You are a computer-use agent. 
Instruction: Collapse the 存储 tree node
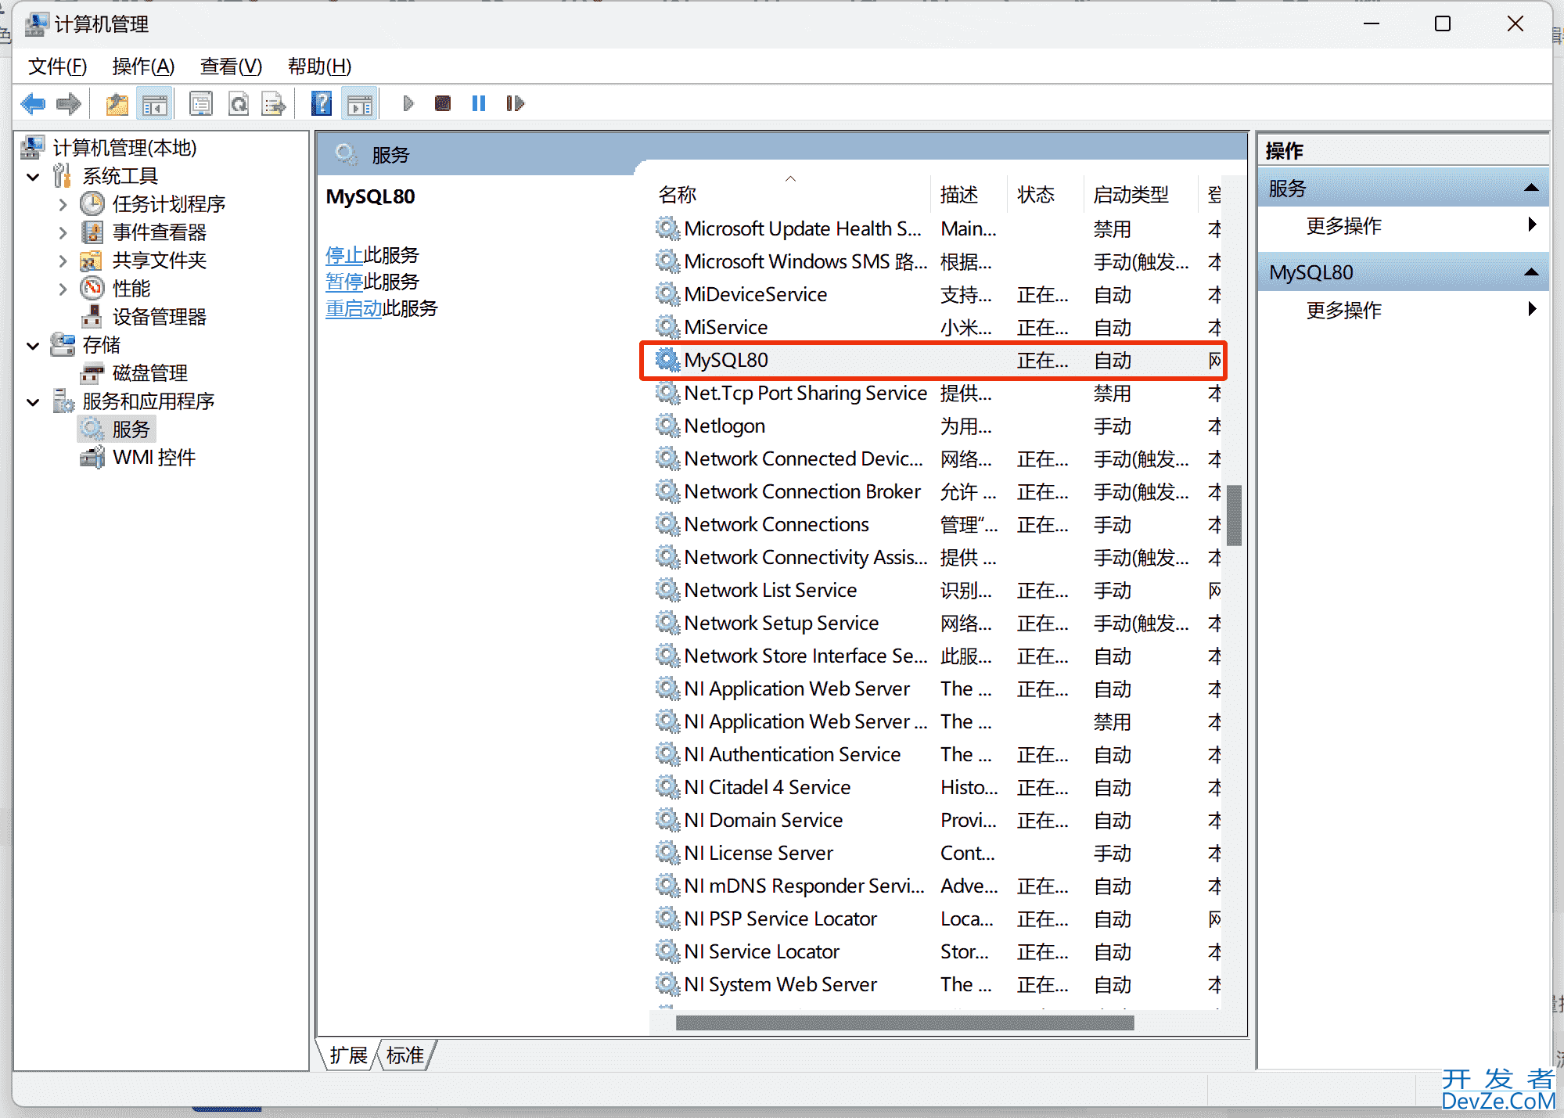click(x=33, y=346)
